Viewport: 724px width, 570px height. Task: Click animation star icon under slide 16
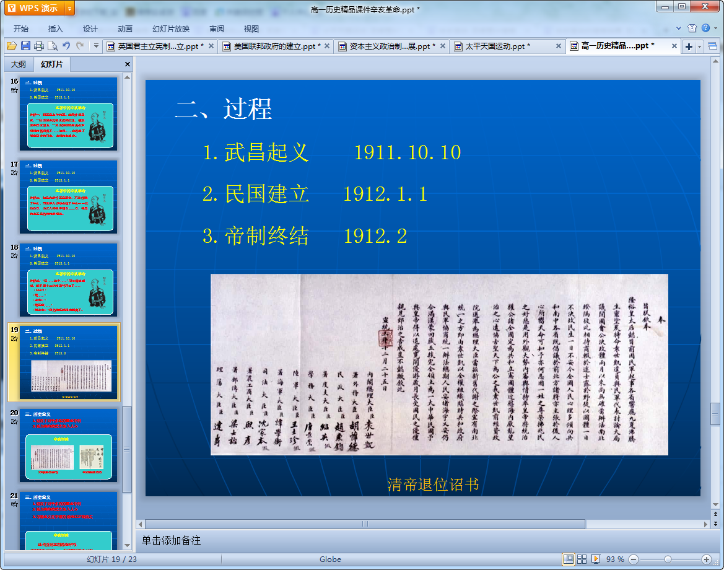tap(14, 90)
